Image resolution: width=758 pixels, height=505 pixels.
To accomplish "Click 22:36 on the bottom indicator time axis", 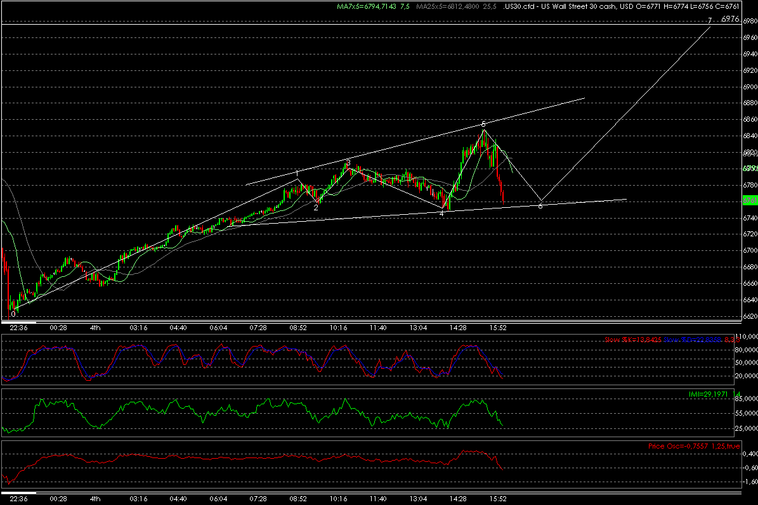I will click(18, 499).
